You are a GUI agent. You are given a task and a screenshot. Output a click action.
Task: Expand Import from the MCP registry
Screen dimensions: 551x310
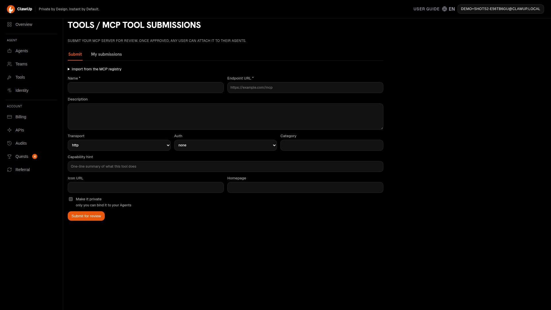click(95, 69)
